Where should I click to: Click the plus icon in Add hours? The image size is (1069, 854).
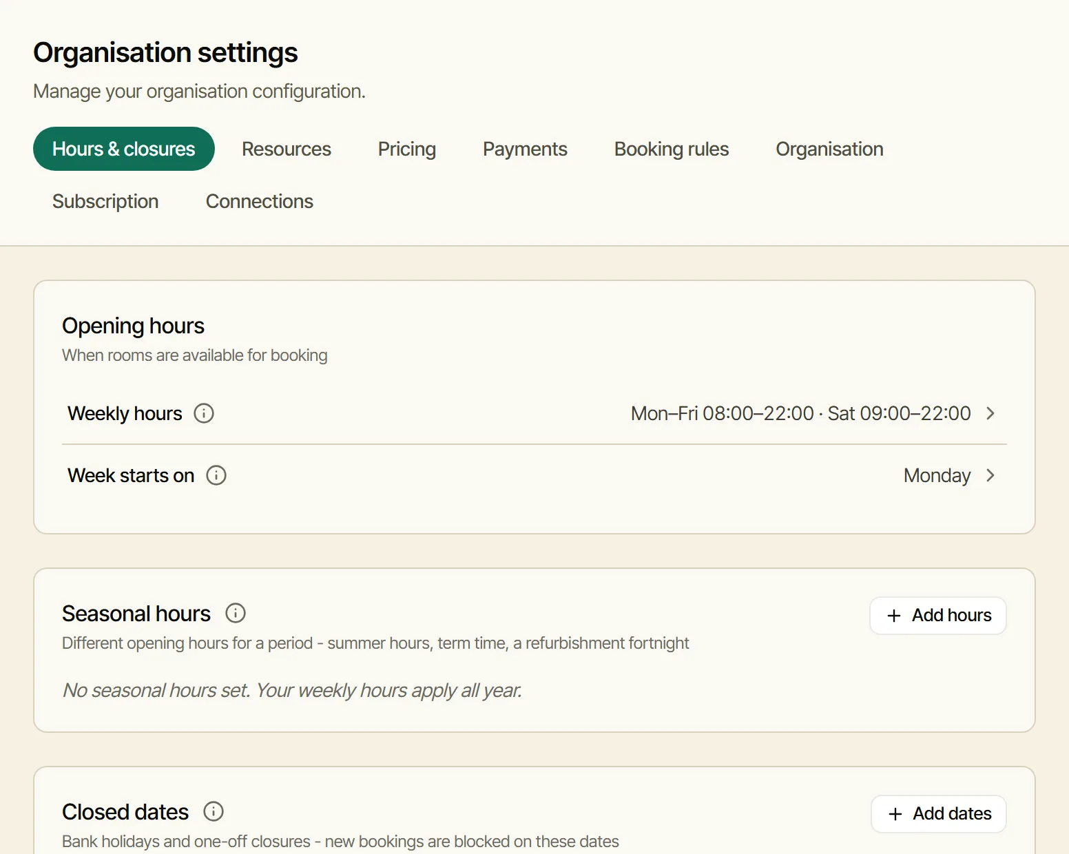pyautogui.click(x=894, y=616)
